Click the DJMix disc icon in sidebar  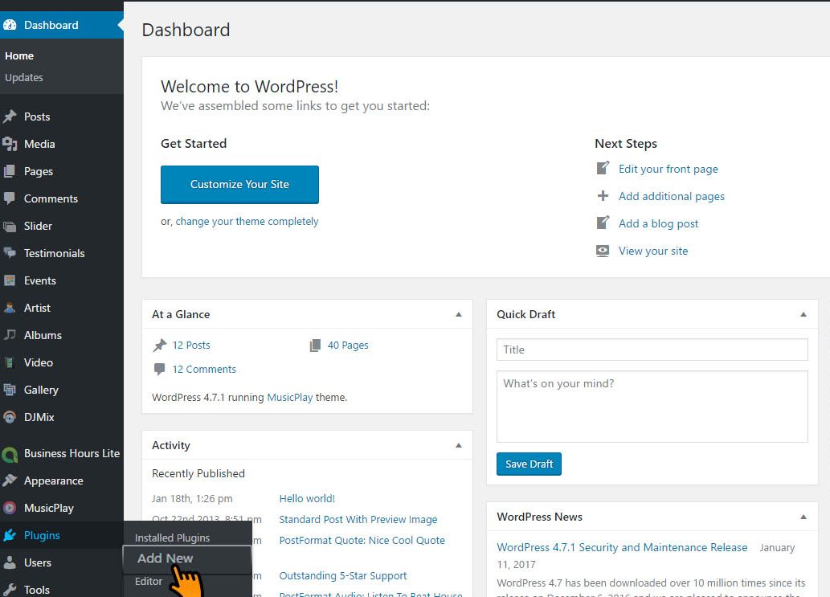click(10, 417)
